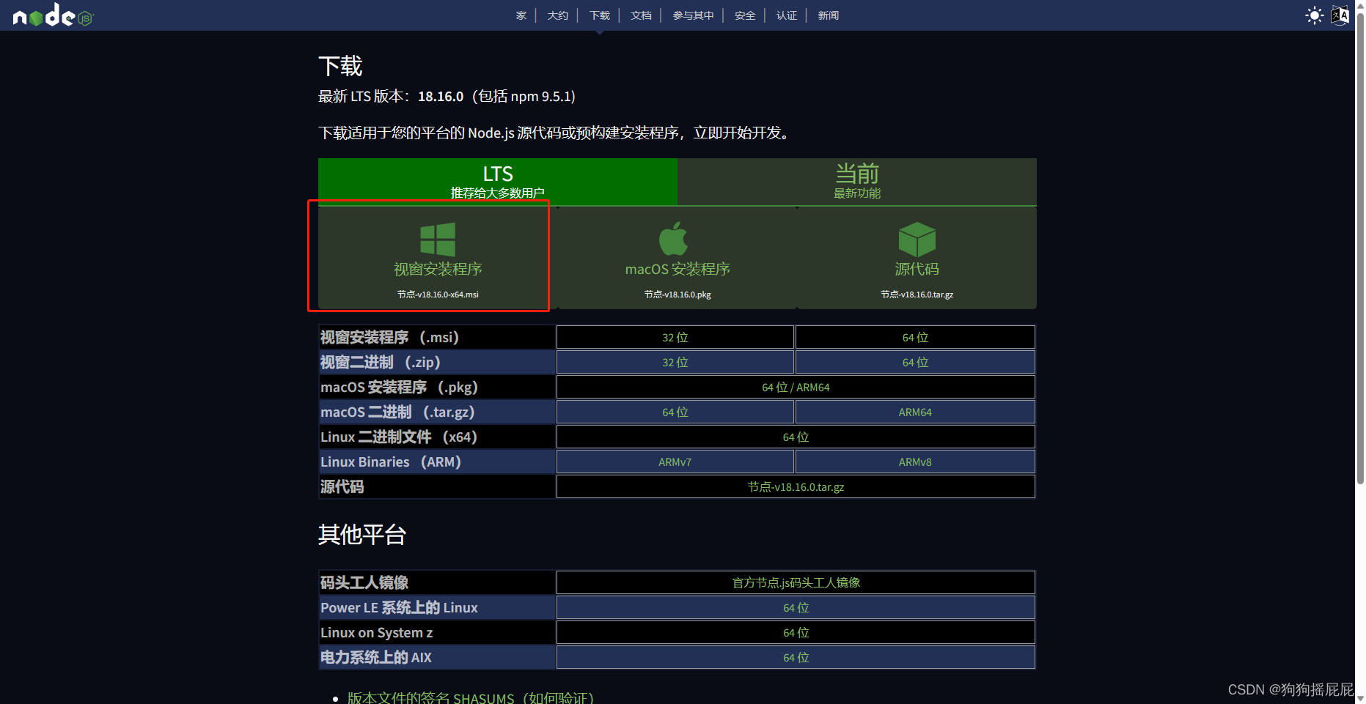Screen dimensions: 1366x704
Task: Click the 其他平台 heading
Action: pos(362,534)
